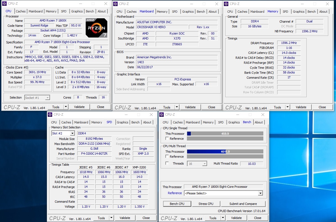Open Mainboard tab in SPD window
The height and width of the screenshot is (222, 336).
click(81, 122)
